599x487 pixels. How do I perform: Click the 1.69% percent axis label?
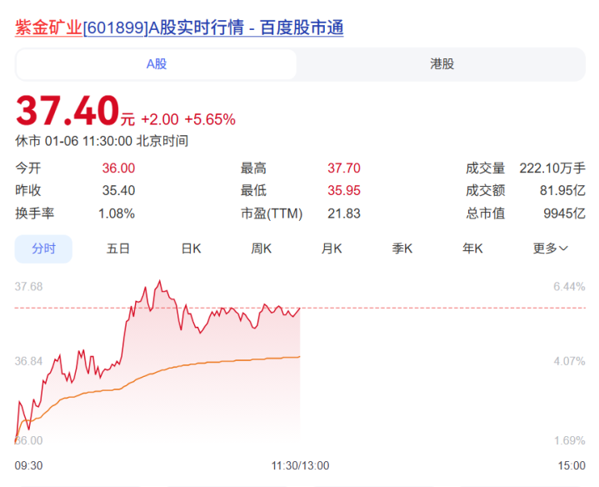coord(570,440)
